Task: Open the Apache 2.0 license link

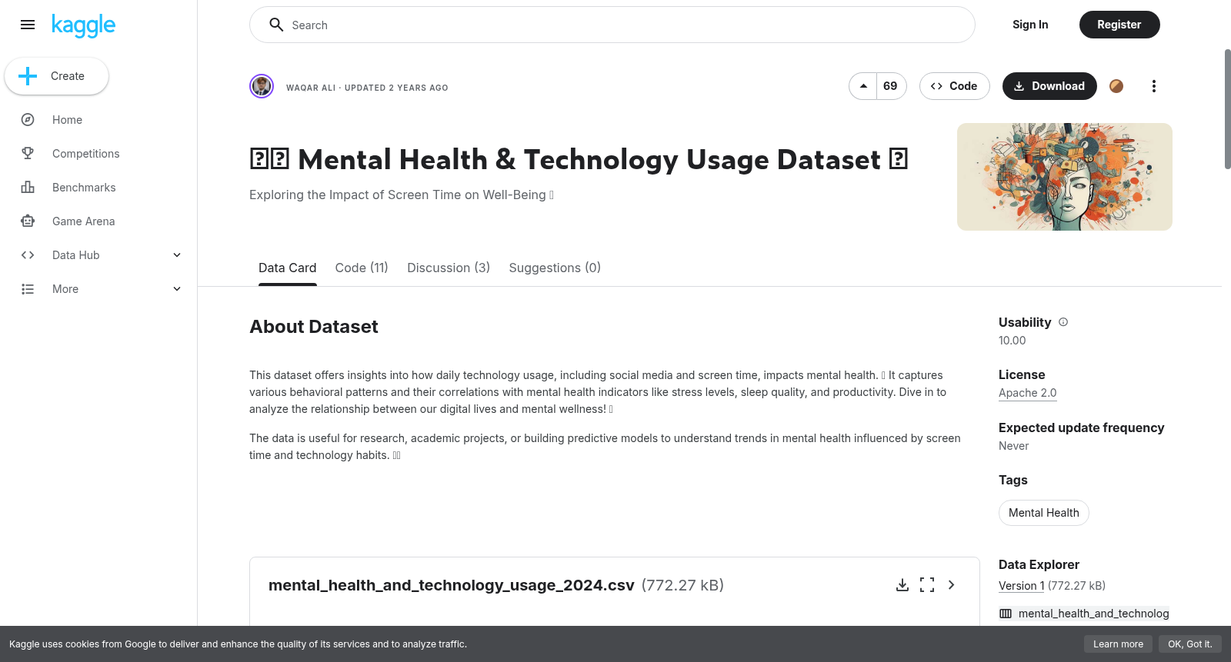Action: (1028, 393)
